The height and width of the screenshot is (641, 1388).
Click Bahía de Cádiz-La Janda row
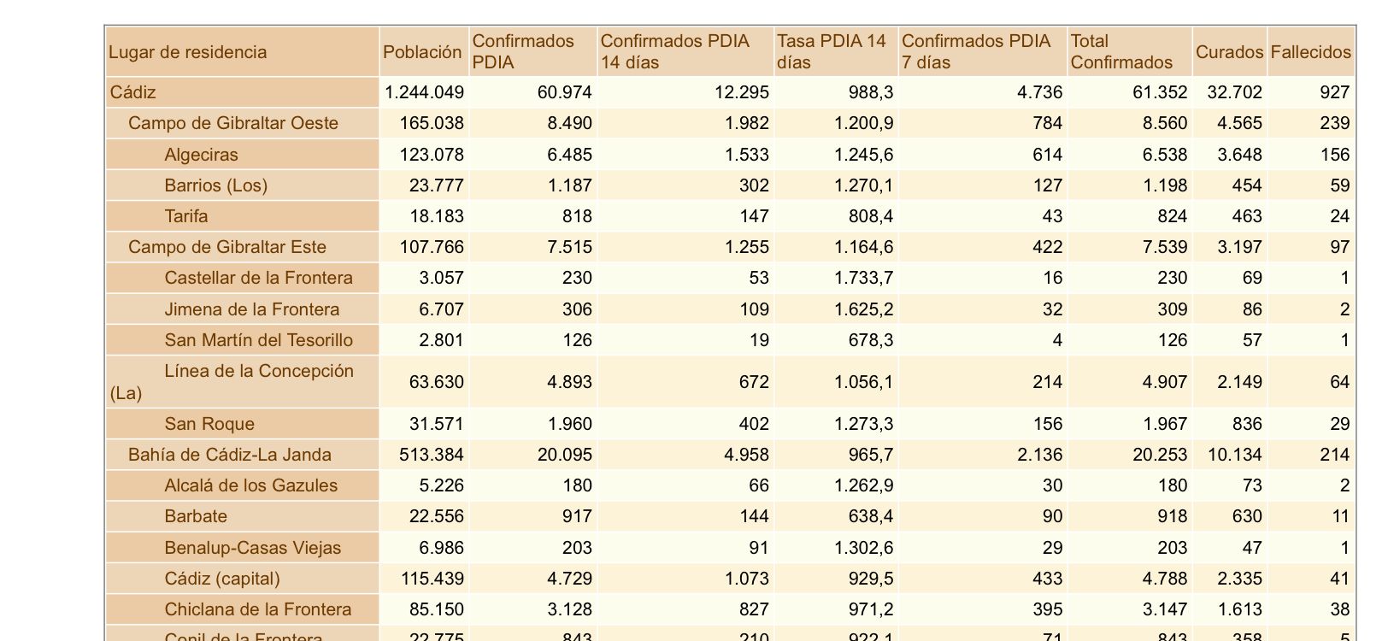click(229, 455)
